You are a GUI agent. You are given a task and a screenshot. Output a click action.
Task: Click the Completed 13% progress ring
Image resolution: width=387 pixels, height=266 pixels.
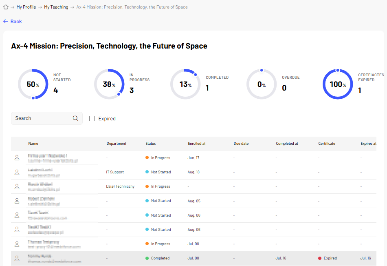[186, 84]
